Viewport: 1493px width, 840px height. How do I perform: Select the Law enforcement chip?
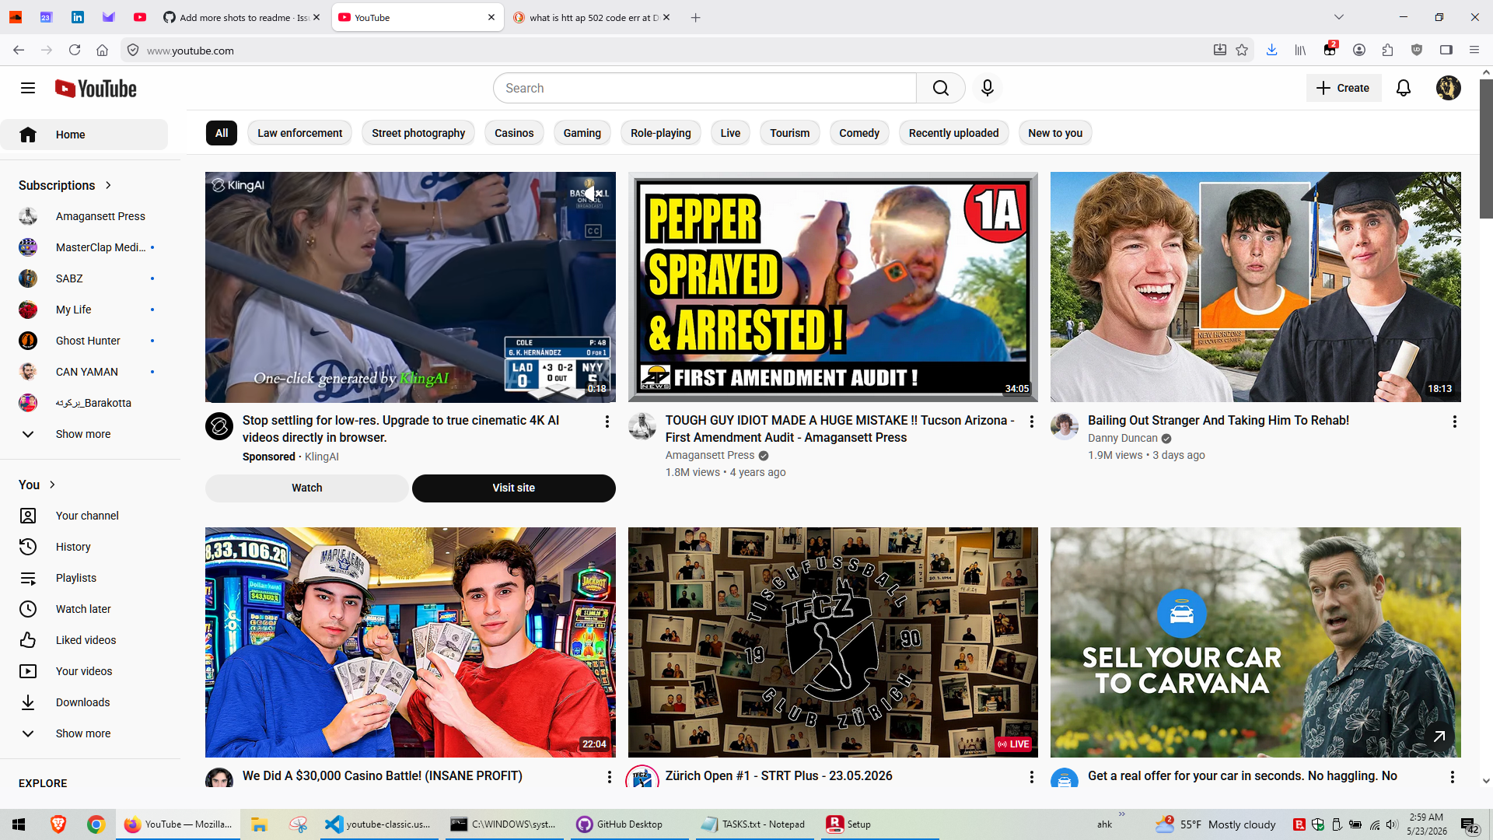point(300,133)
